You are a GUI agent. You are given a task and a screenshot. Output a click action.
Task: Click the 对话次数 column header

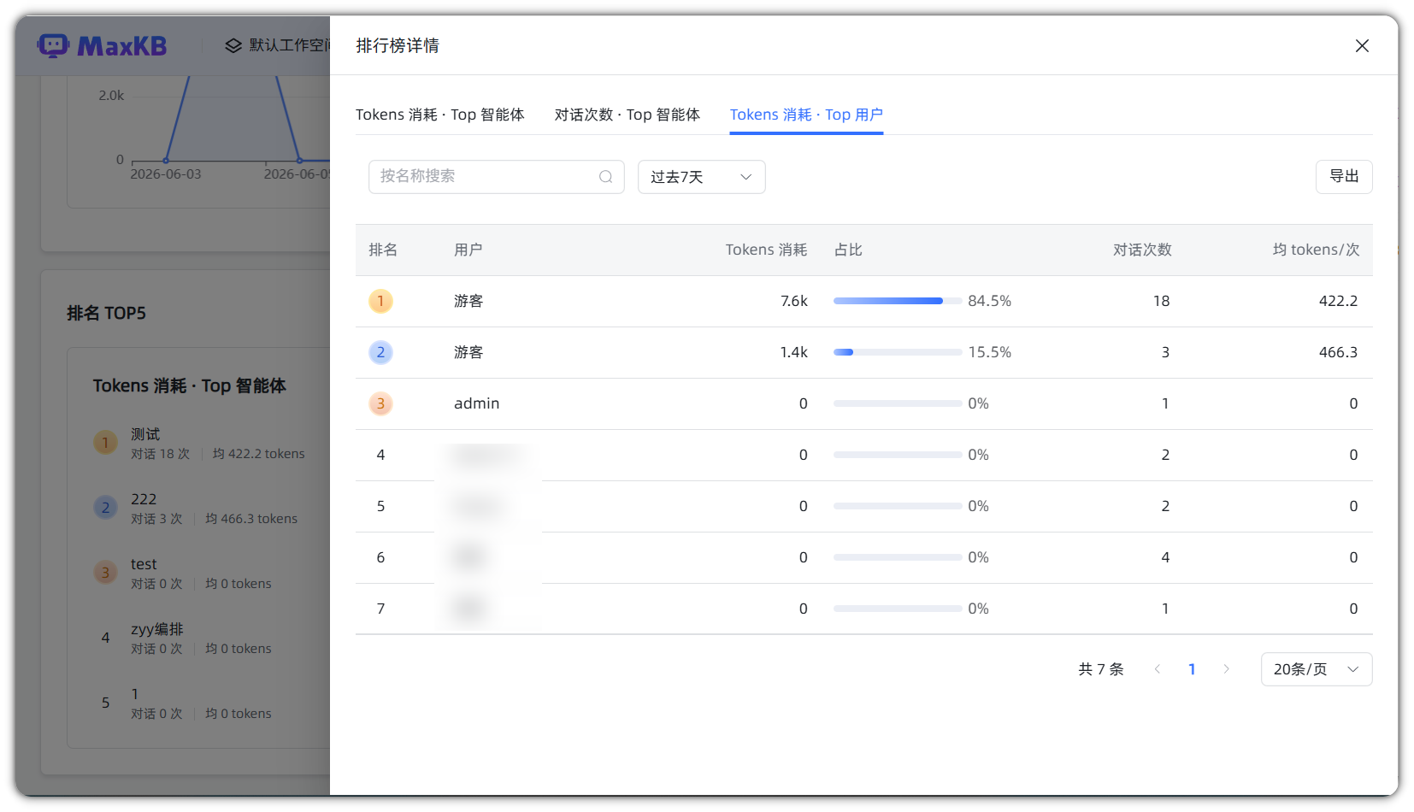coord(1142,250)
